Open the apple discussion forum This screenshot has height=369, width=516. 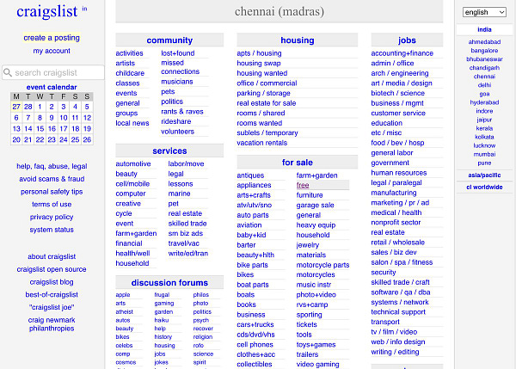(123, 295)
